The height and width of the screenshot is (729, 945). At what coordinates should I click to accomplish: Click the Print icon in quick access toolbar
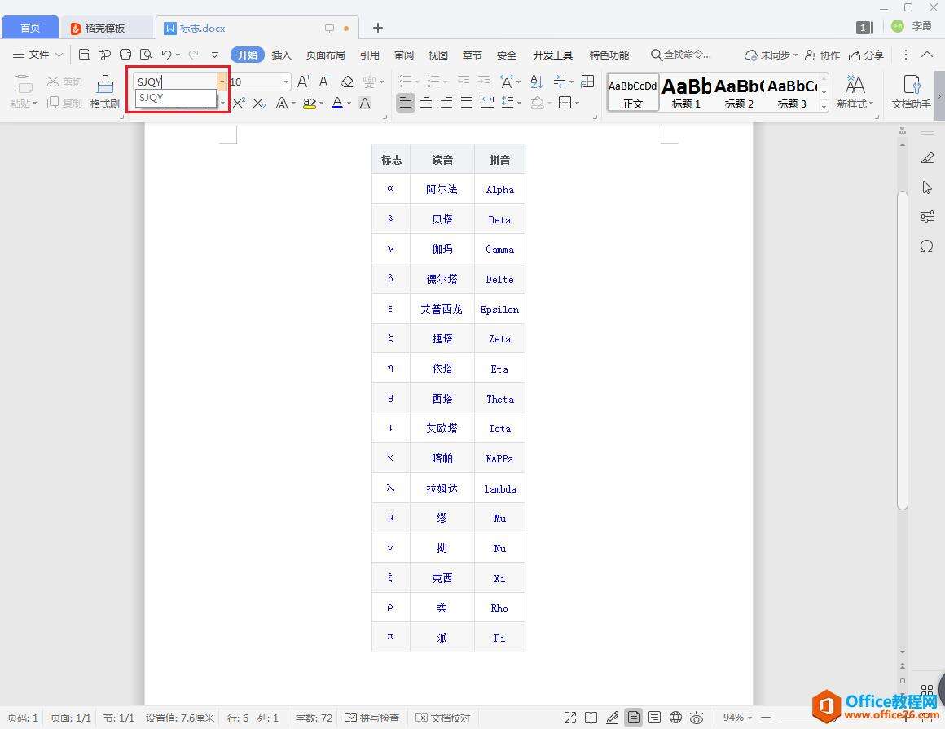click(125, 55)
